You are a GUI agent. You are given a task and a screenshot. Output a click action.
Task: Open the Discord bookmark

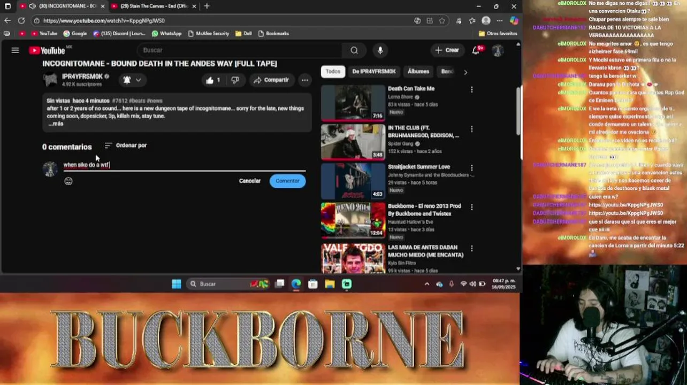[119, 33]
